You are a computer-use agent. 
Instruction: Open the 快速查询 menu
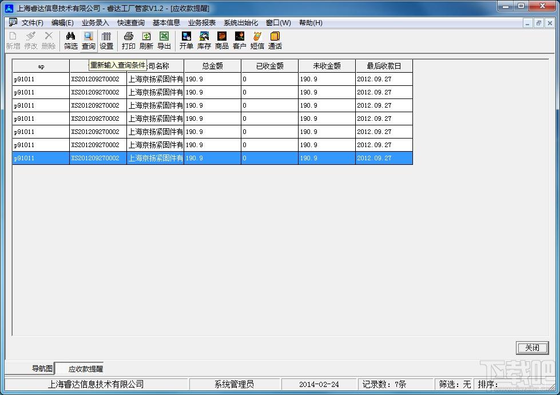pyautogui.click(x=131, y=22)
